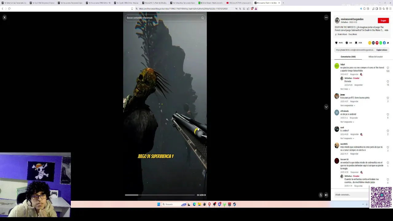The height and width of the screenshot is (221, 393).
Task: Open talip0's green profile avatar
Action: click(337, 66)
